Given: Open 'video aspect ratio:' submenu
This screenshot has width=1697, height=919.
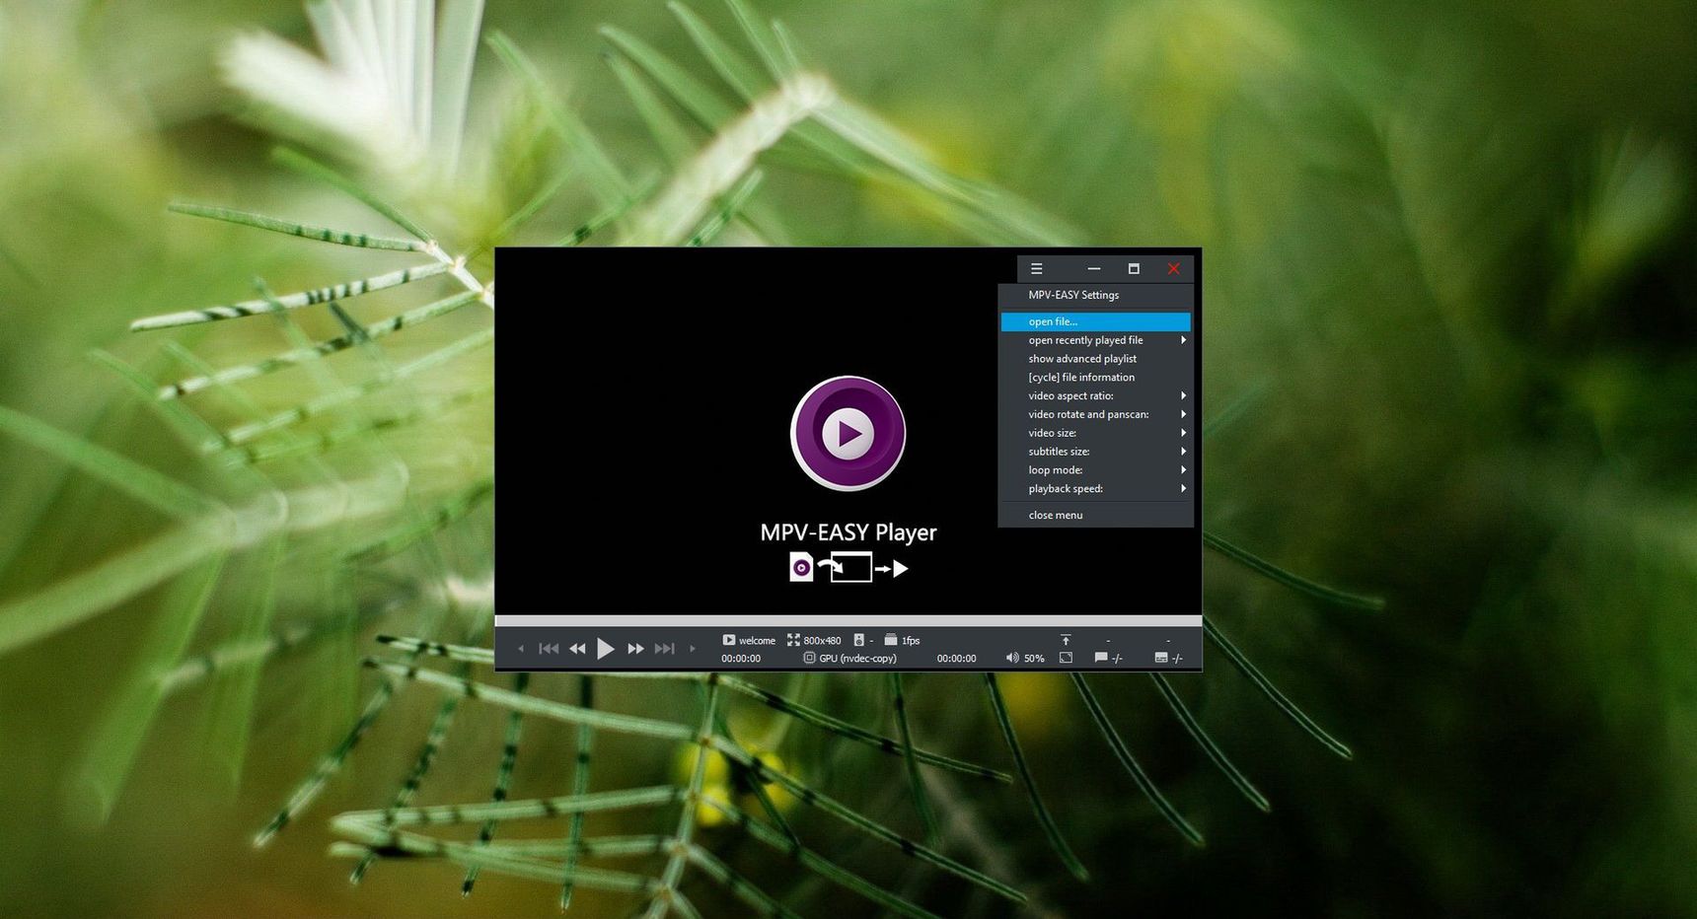Looking at the screenshot, I should tap(1095, 395).
